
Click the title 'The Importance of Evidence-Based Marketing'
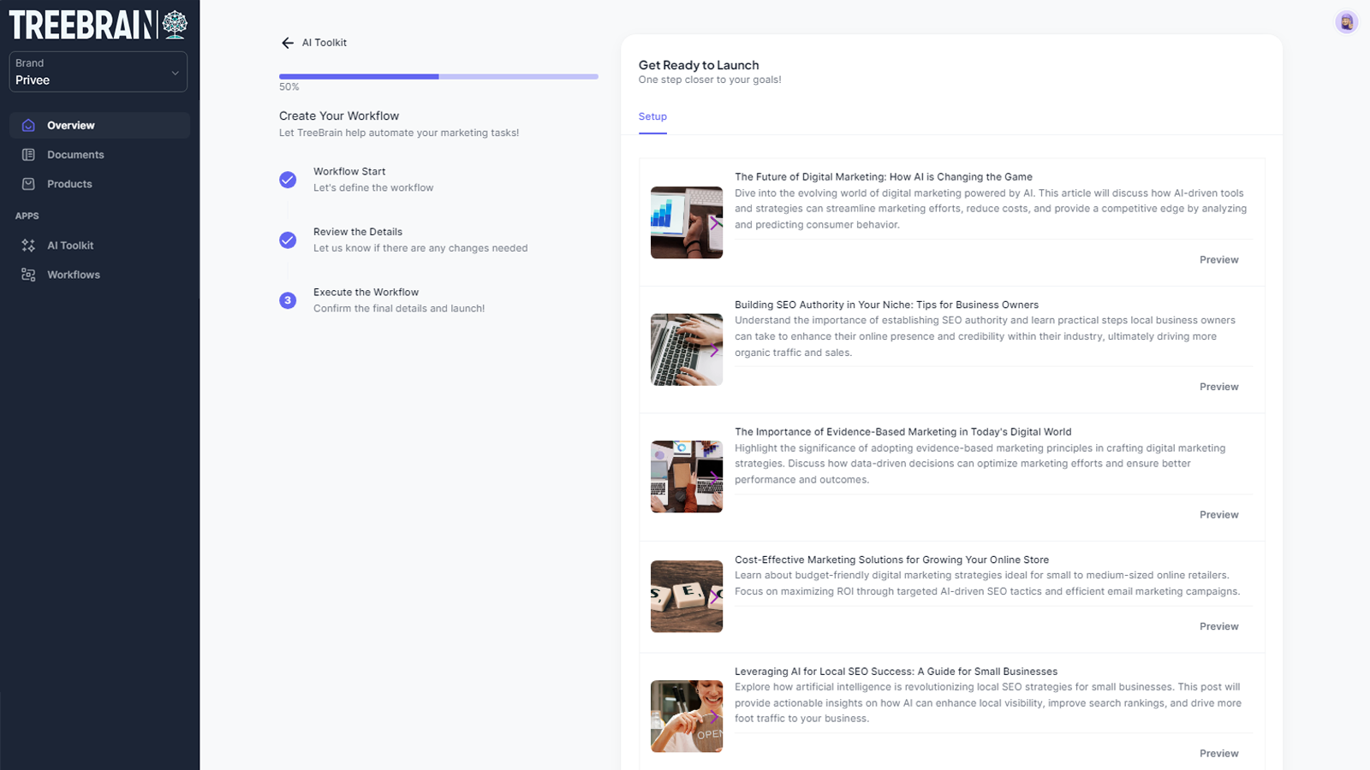(902, 432)
